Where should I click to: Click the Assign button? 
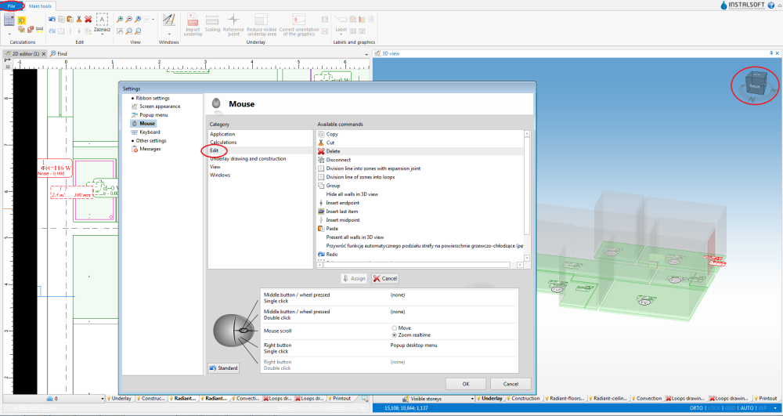354,279
